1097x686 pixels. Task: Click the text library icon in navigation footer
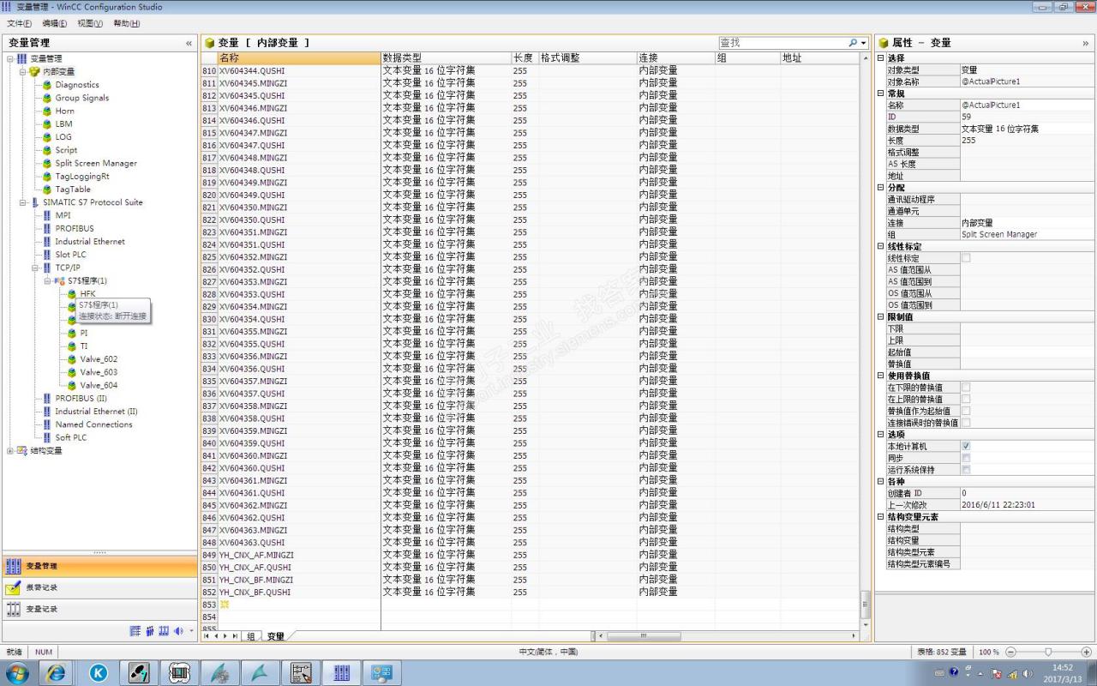[135, 631]
